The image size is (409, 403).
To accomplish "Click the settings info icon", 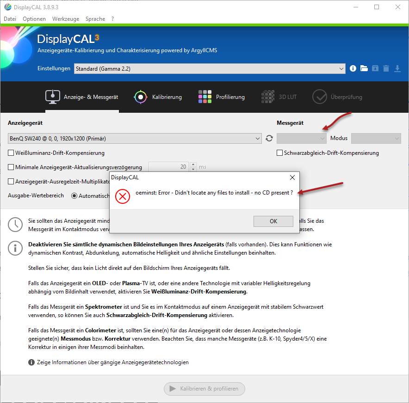I will pyautogui.click(x=353, y=68).
